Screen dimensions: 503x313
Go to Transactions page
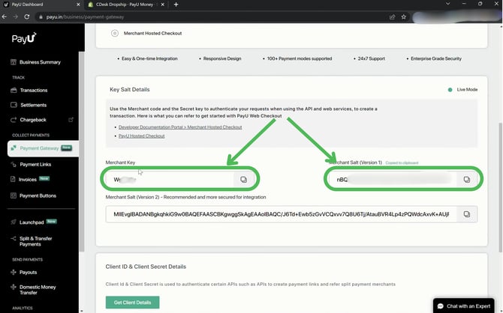pos(33,90)
